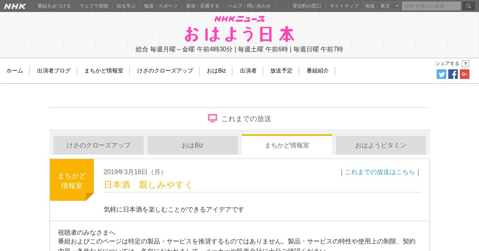Viewport: 479px width, 251px height.
Task: Click the NHK logo in top bar
Action: coord(15,6)
